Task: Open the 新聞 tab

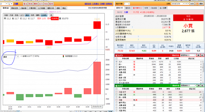Action: click(x=146, y=8)
